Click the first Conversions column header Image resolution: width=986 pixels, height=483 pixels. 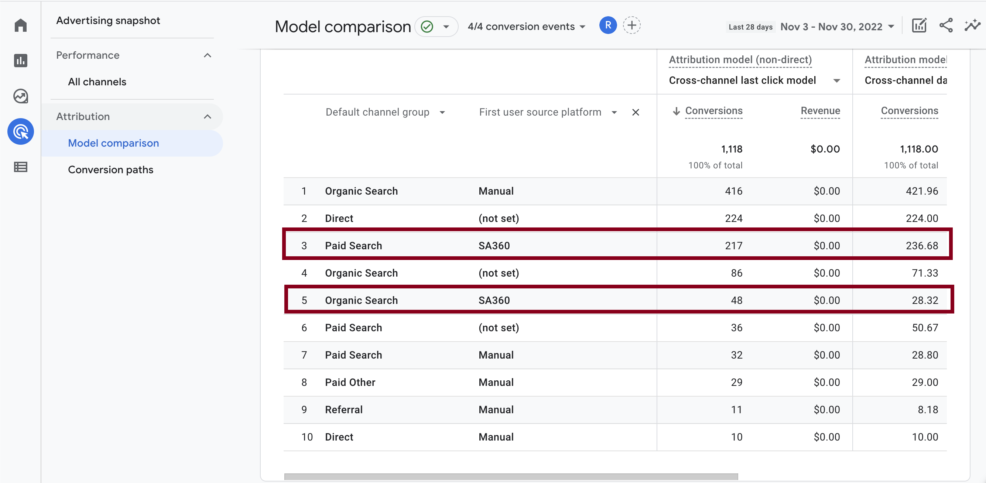[x=713, y=111]
